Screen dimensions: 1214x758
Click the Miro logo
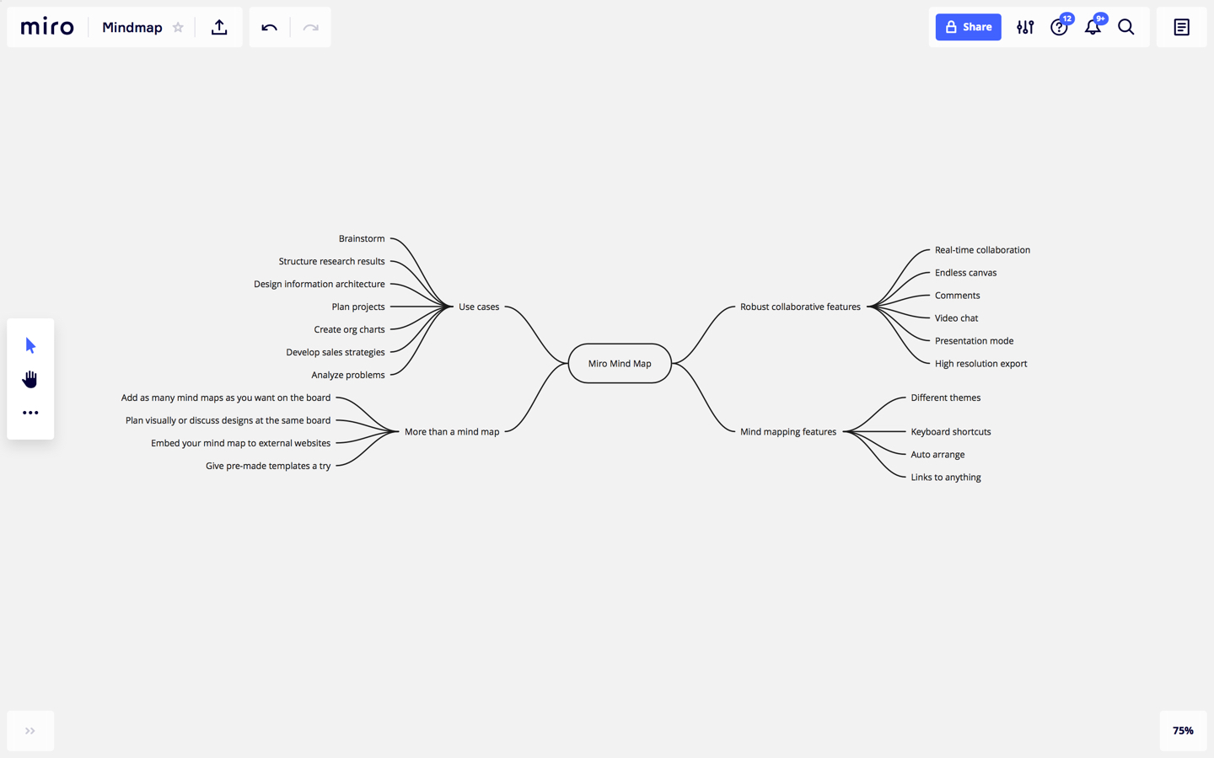click(47, 27)
